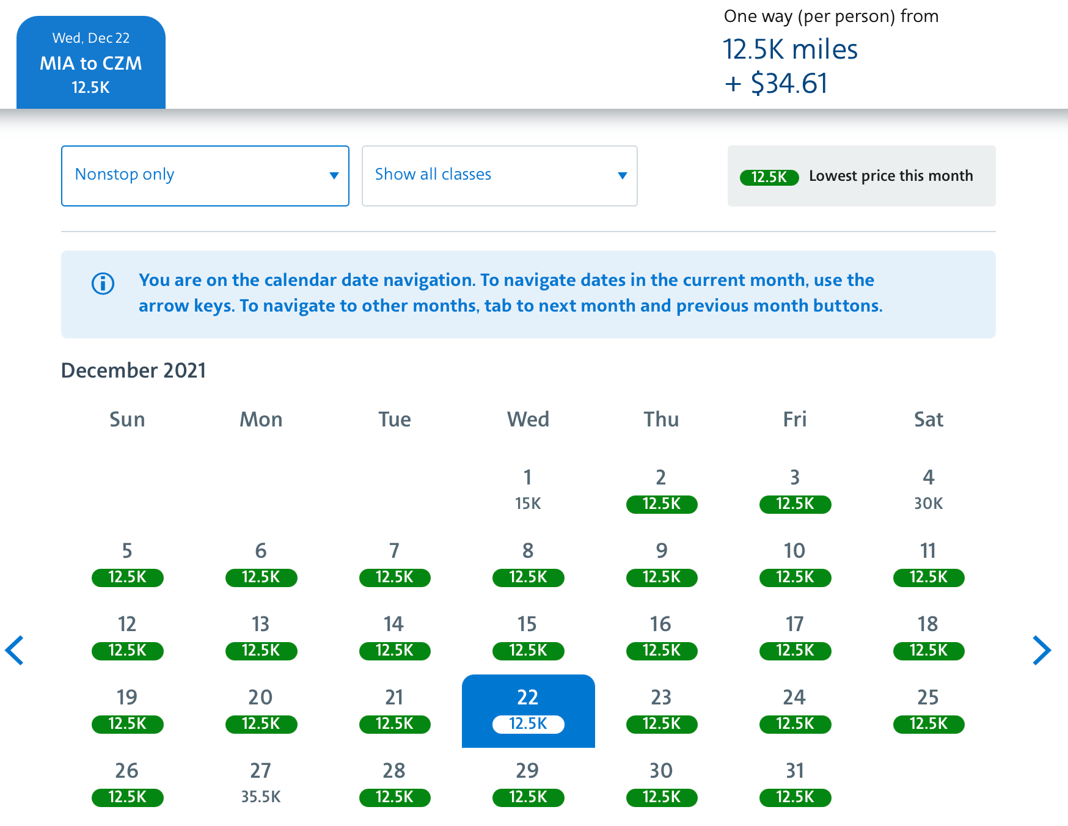
Task: Select the MIA to CZM tab
Action: coord(91,63)
